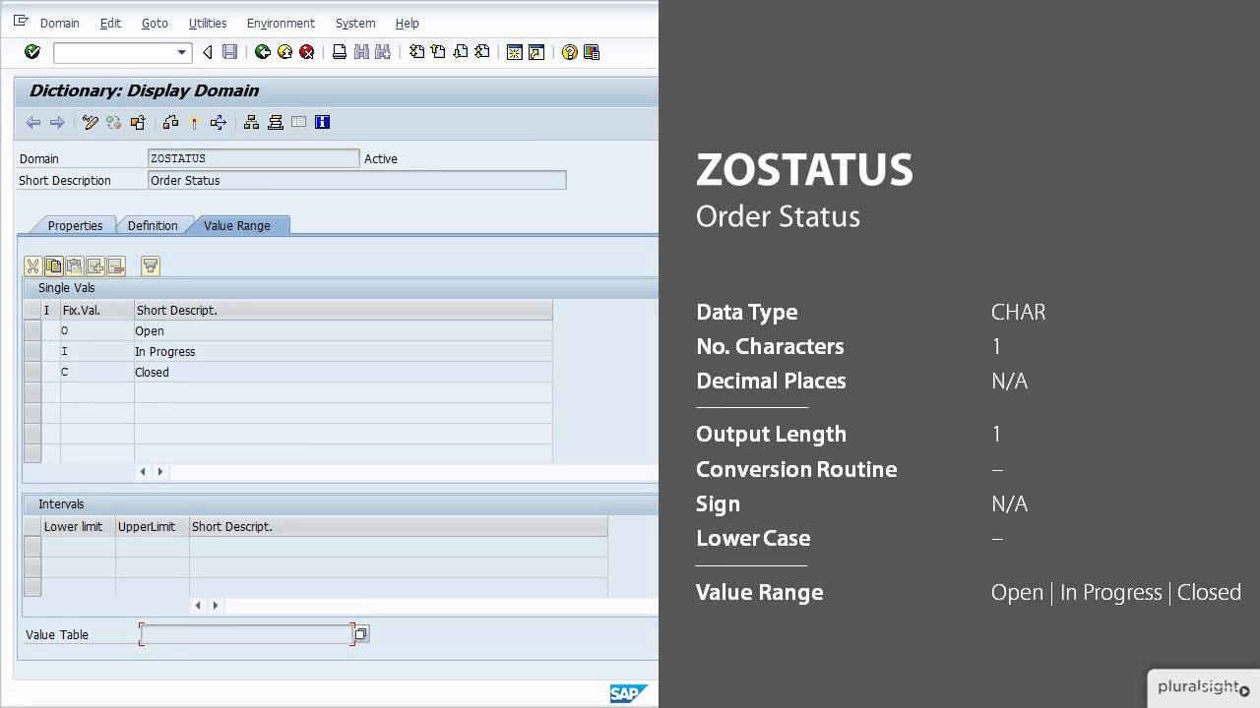
Task: Click the Generate Shortcut icon
Action: click(535, 52)
